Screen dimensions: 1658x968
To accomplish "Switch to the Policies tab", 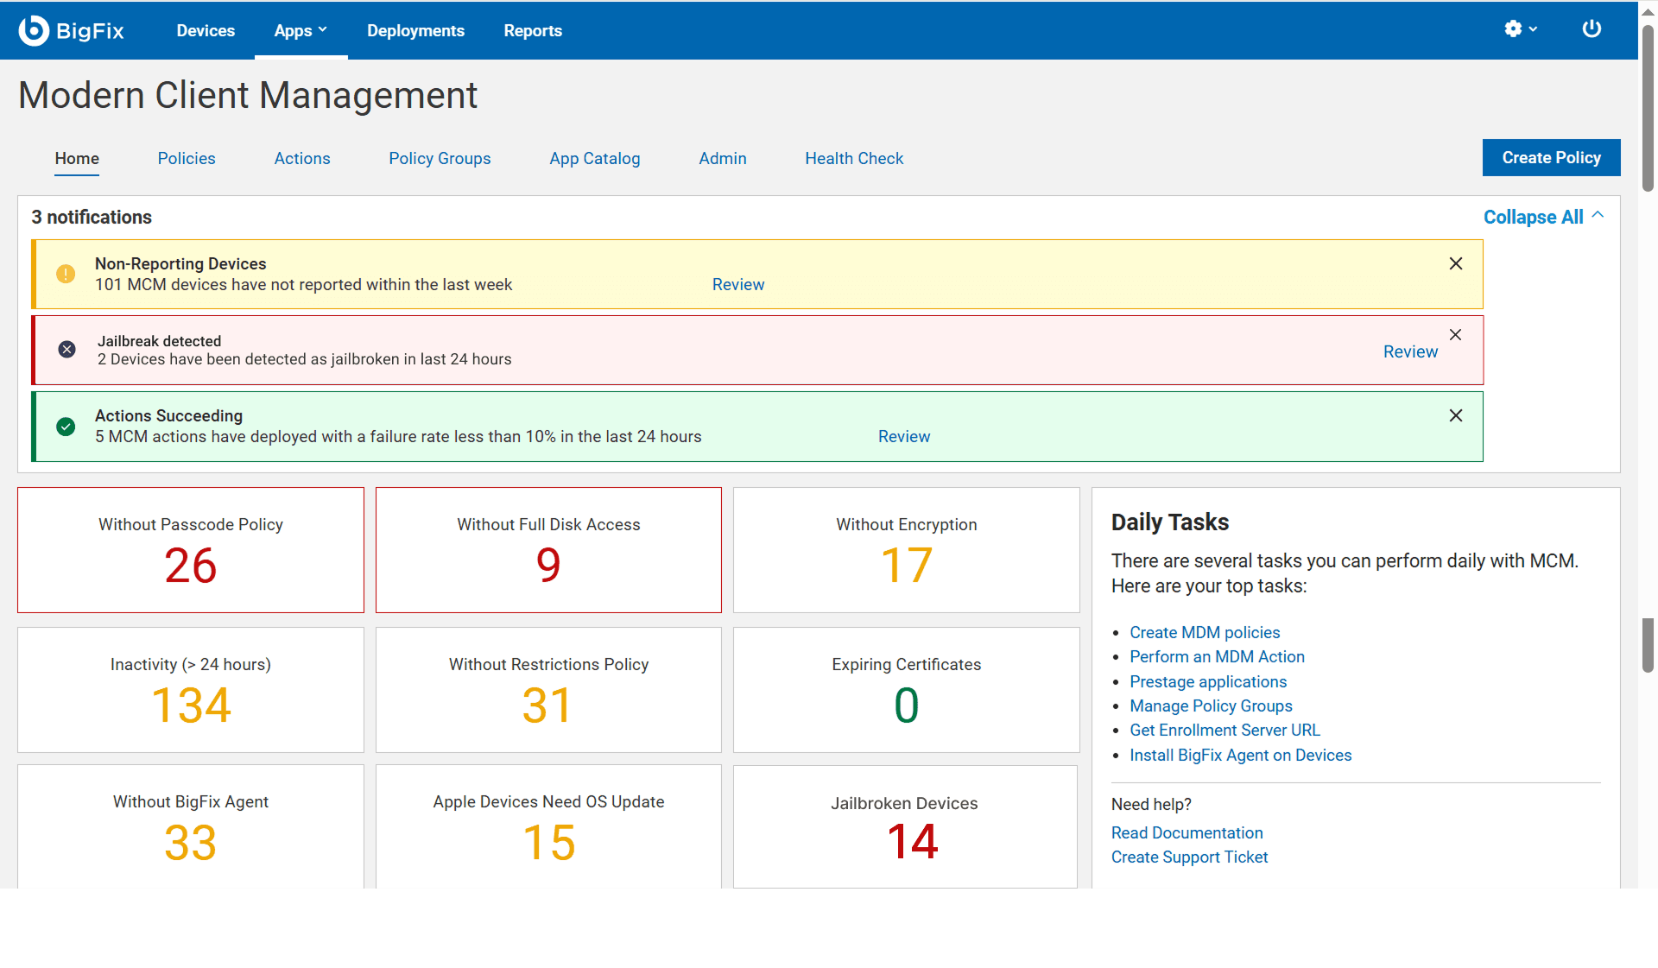I will pos(187,159).
